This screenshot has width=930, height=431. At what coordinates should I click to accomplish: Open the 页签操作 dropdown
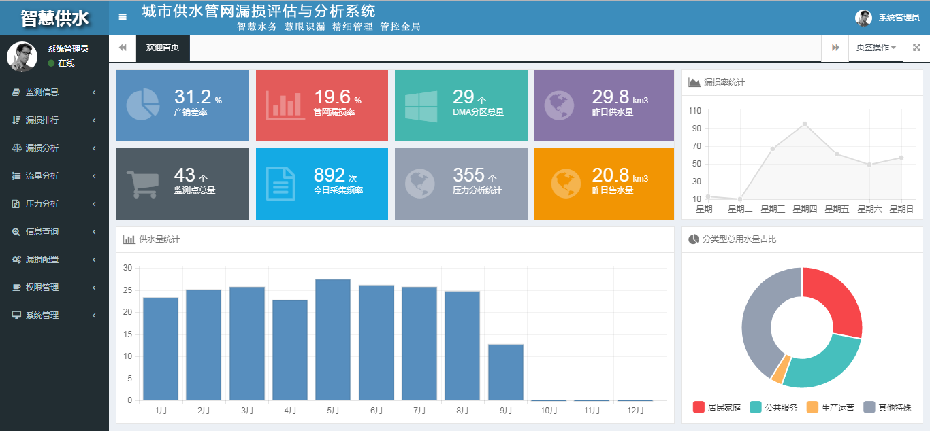click(876, 48)
